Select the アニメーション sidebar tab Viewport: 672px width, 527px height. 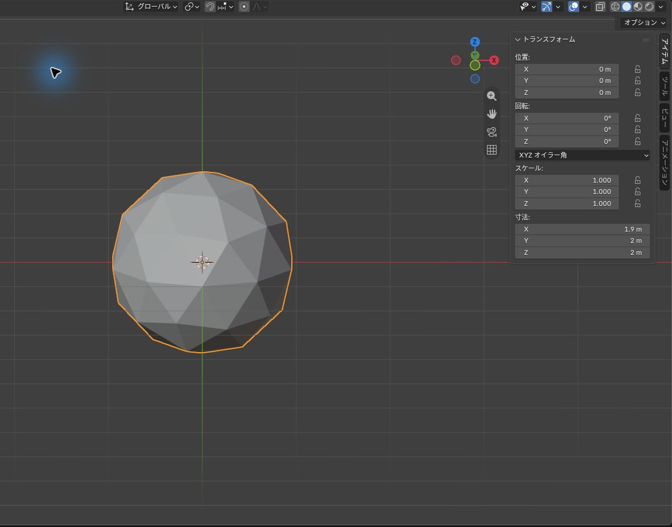coord(665,162)
